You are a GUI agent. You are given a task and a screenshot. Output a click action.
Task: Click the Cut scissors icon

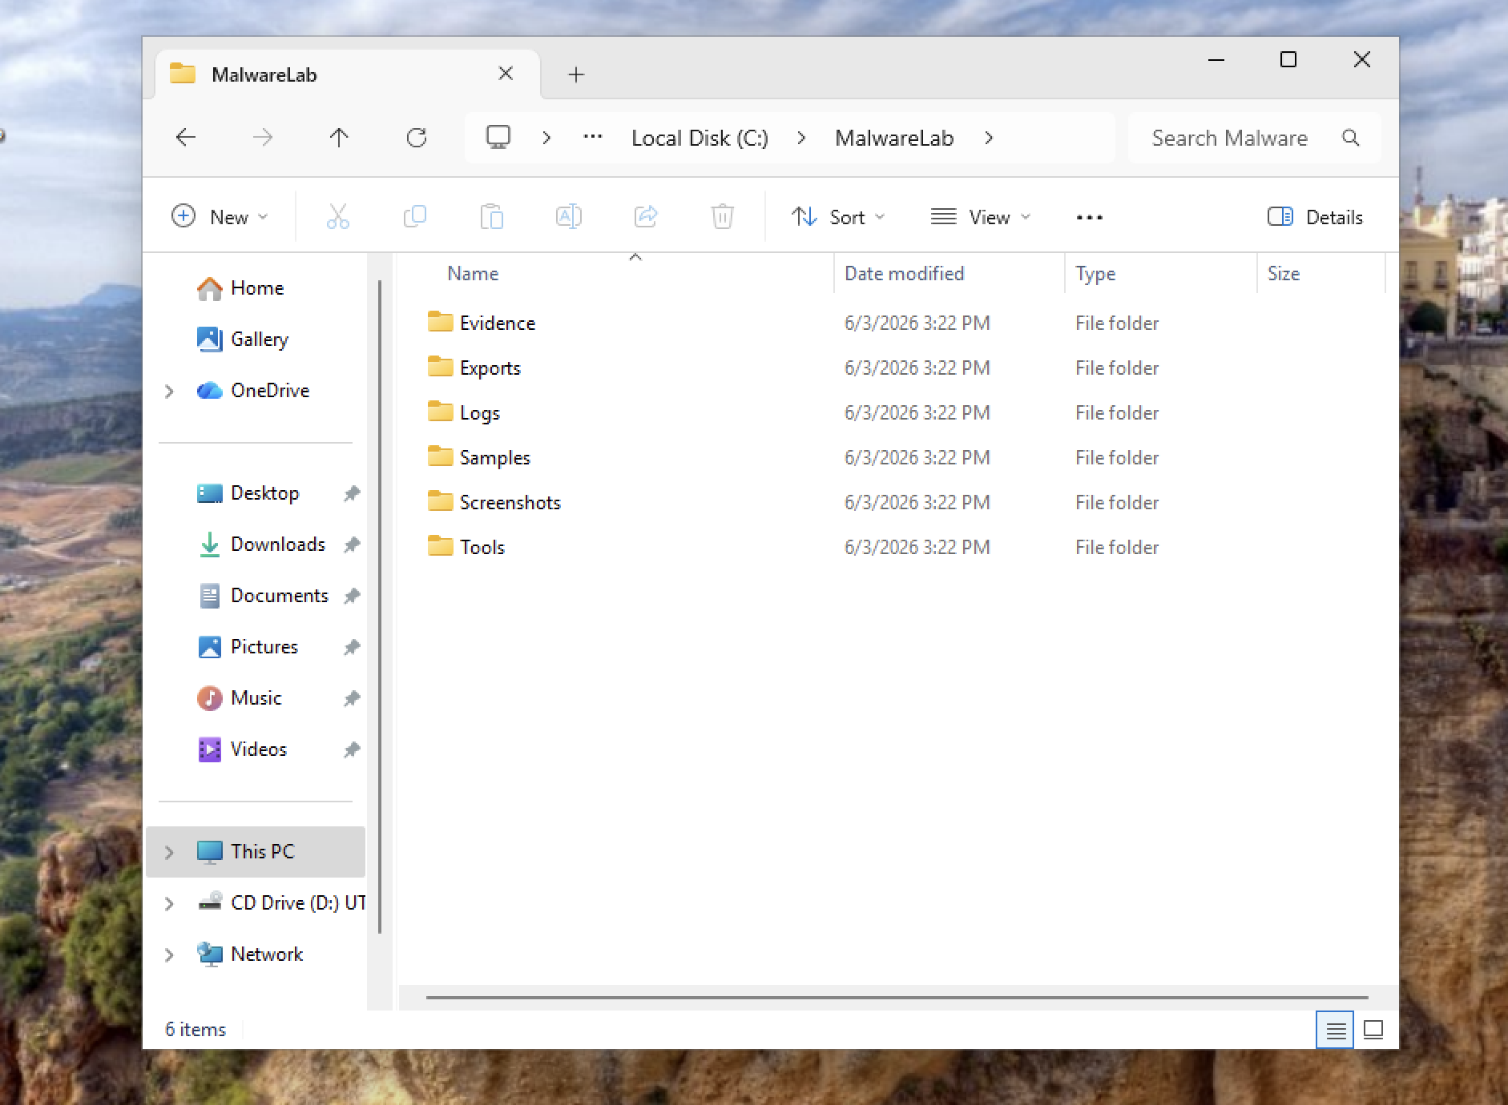[338, 216]
